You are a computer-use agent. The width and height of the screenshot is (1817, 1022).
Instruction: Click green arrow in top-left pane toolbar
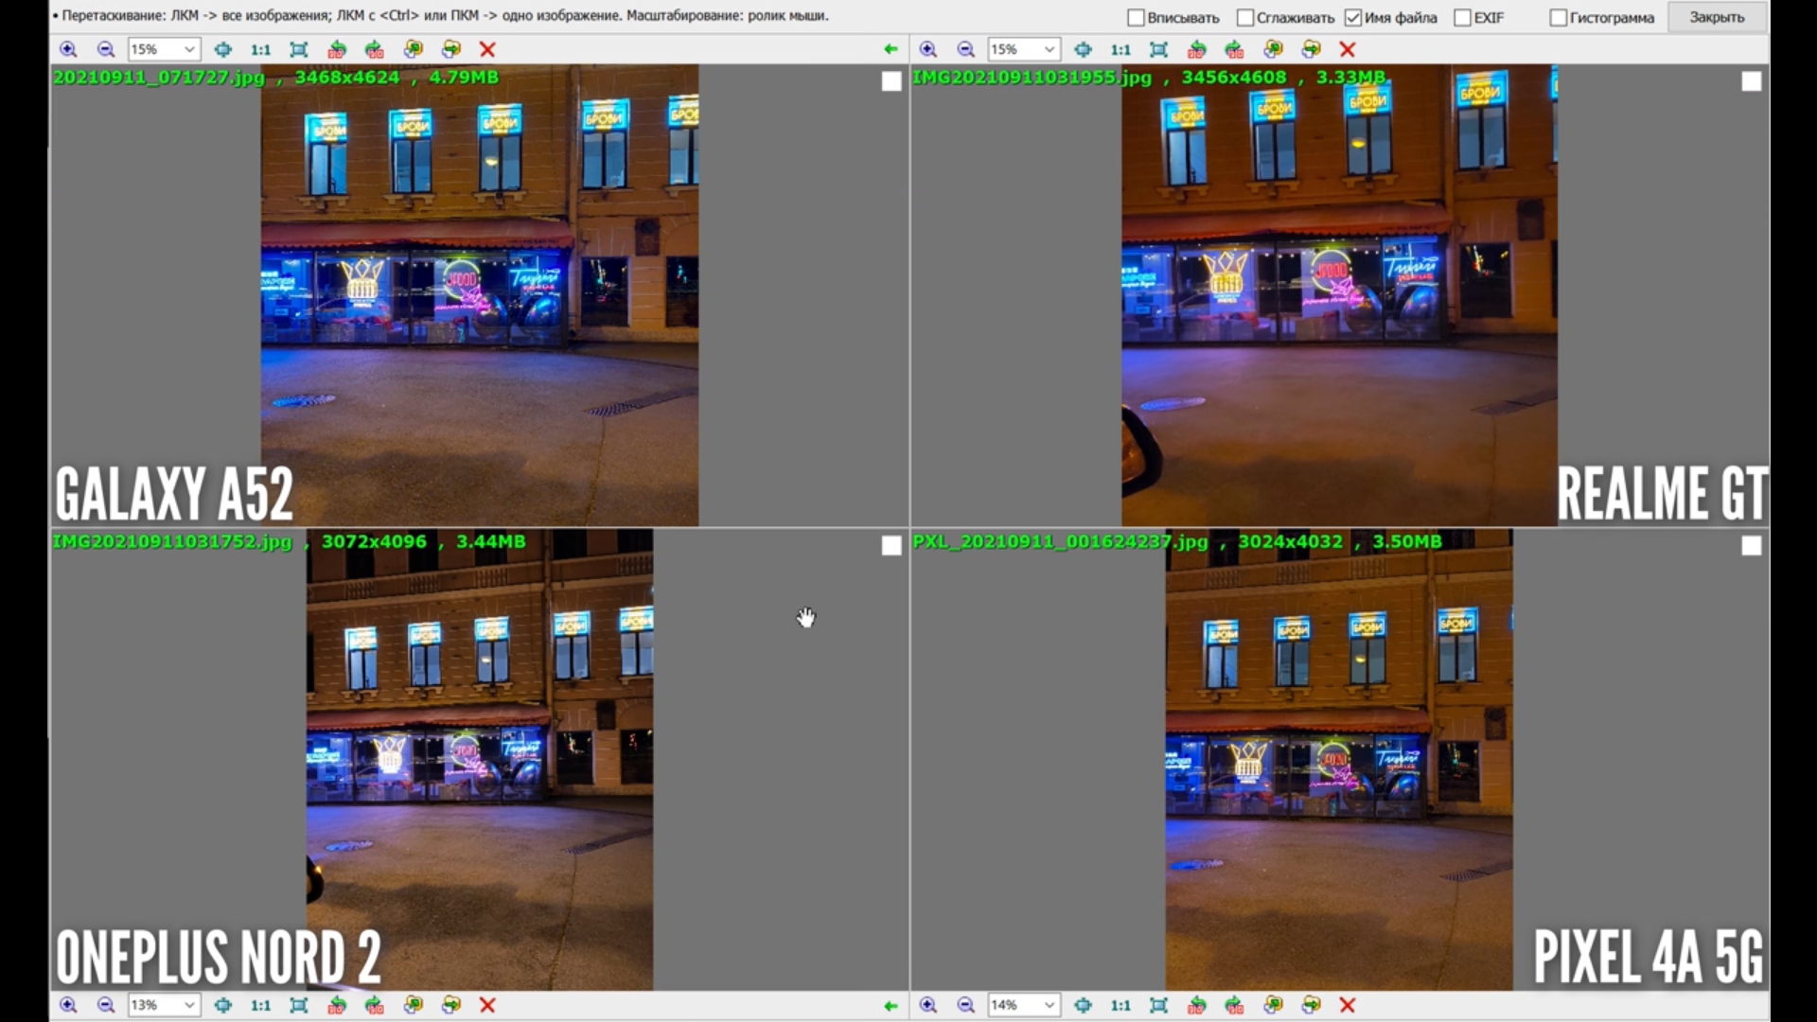[x=890, y=49]
